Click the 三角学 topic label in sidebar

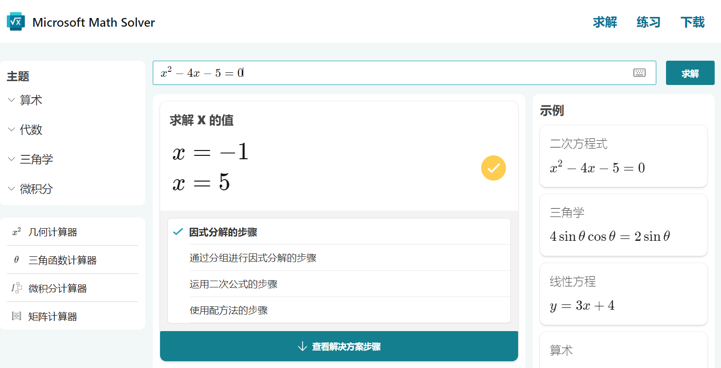[x=36, y=159]
